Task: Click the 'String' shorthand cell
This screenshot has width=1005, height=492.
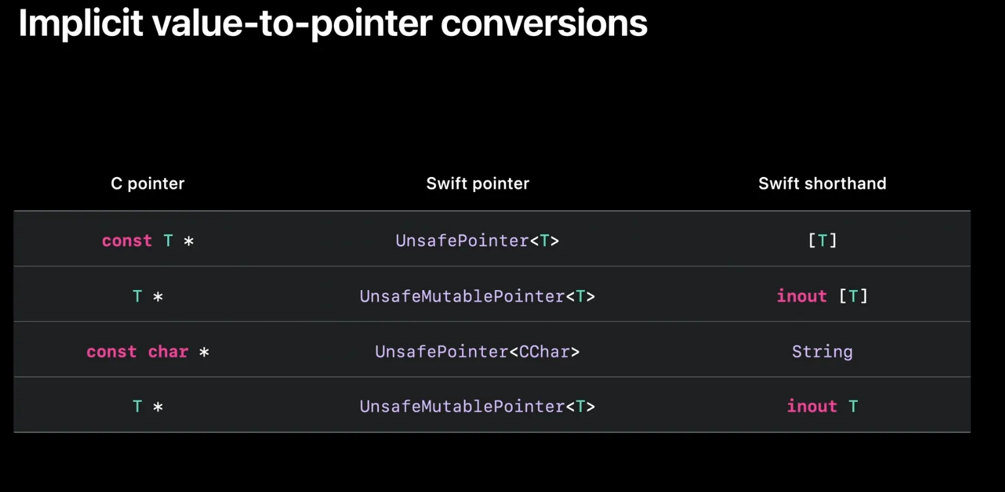Action: tap(822, 352)
